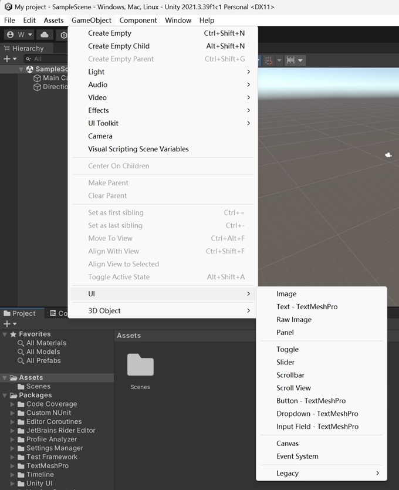Expand the Custom NUnit package

(x=12, y=413)
